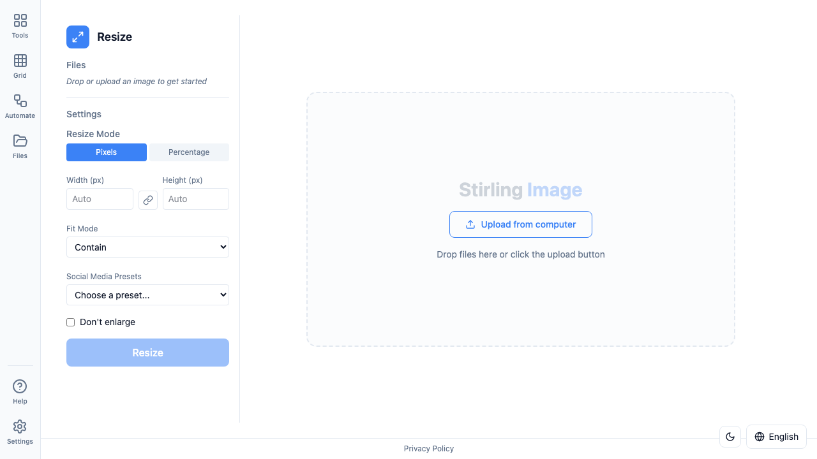The width and height of the screenshot is (817, 459).
Task: Open the Tools panel in sidebar
Action: point(20,26)
